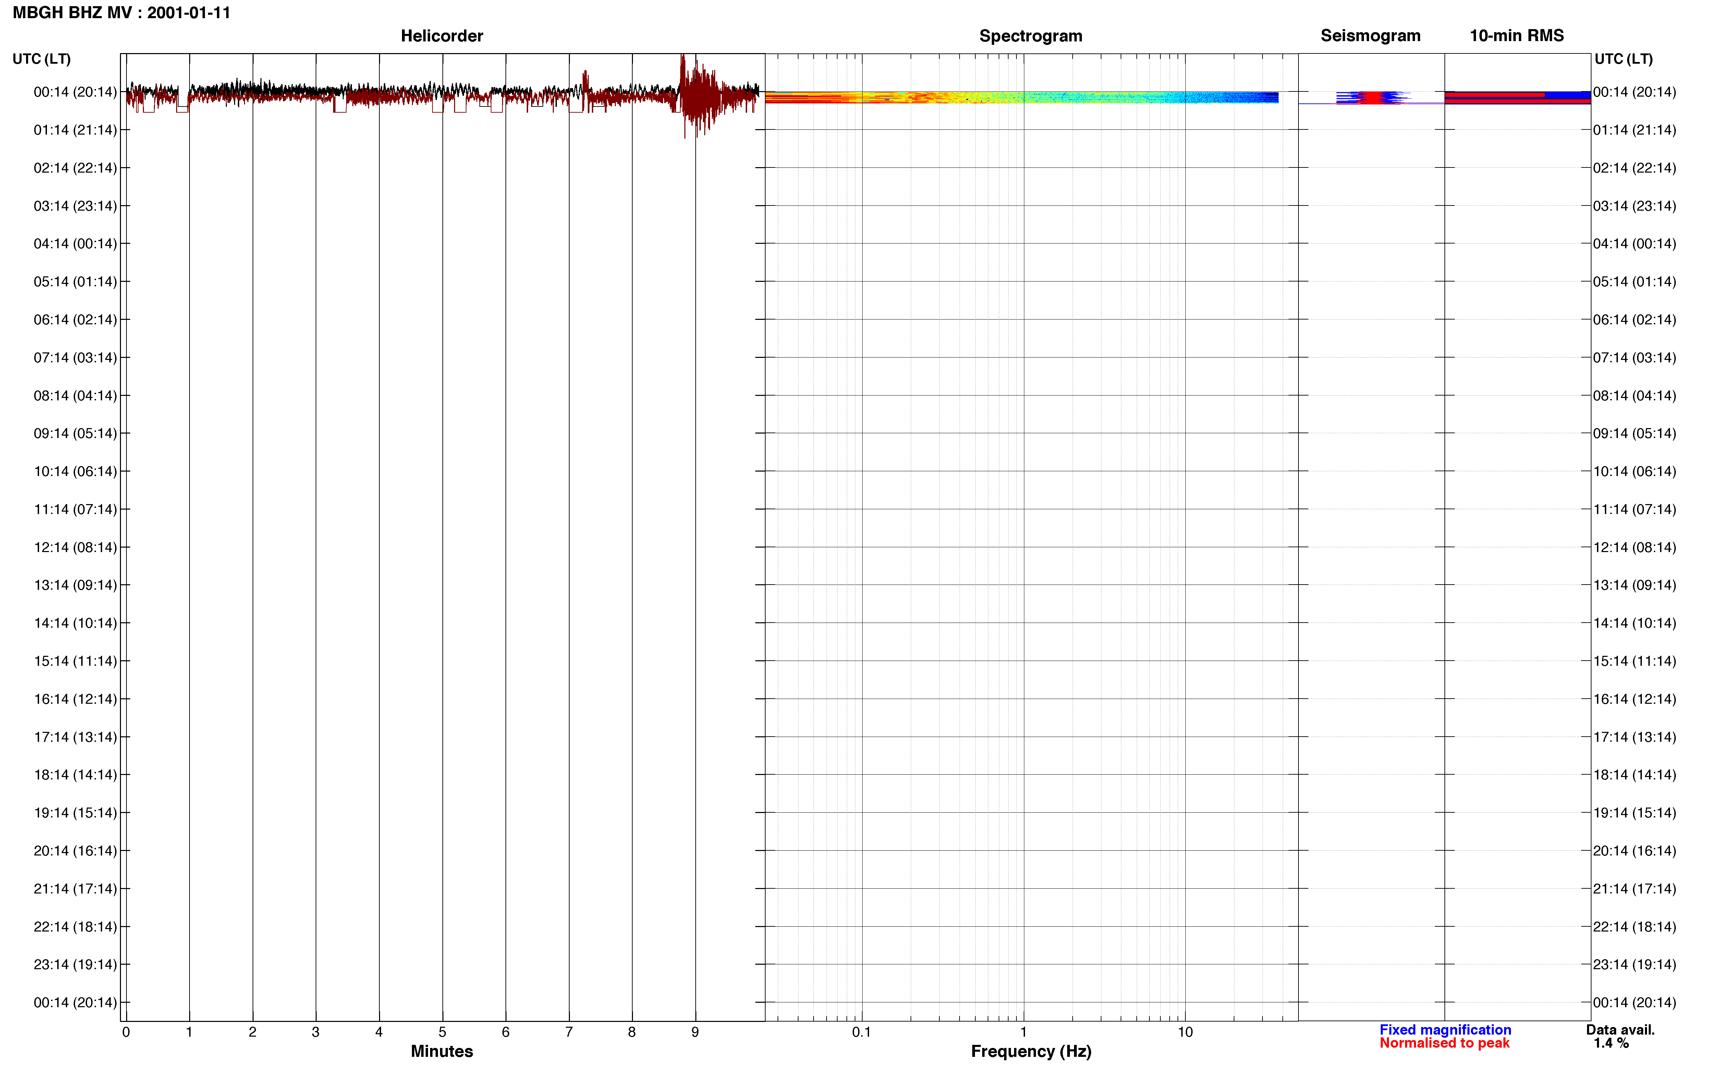Click left time label '12:14 (08:14)'
Viewport: 1720px width, 1075px height.
click(x=75, y=548)
